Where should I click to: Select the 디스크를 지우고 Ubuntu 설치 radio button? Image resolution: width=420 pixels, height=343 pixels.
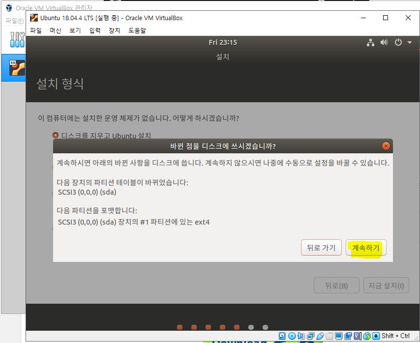[x=56, y=135]
